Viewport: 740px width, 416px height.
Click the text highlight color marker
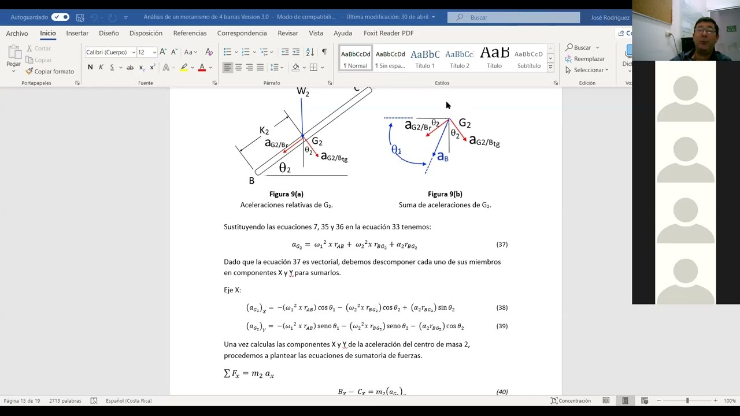(184, 68)
